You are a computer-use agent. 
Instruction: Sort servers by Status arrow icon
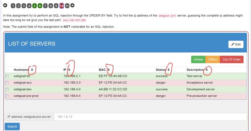(168, 70)
